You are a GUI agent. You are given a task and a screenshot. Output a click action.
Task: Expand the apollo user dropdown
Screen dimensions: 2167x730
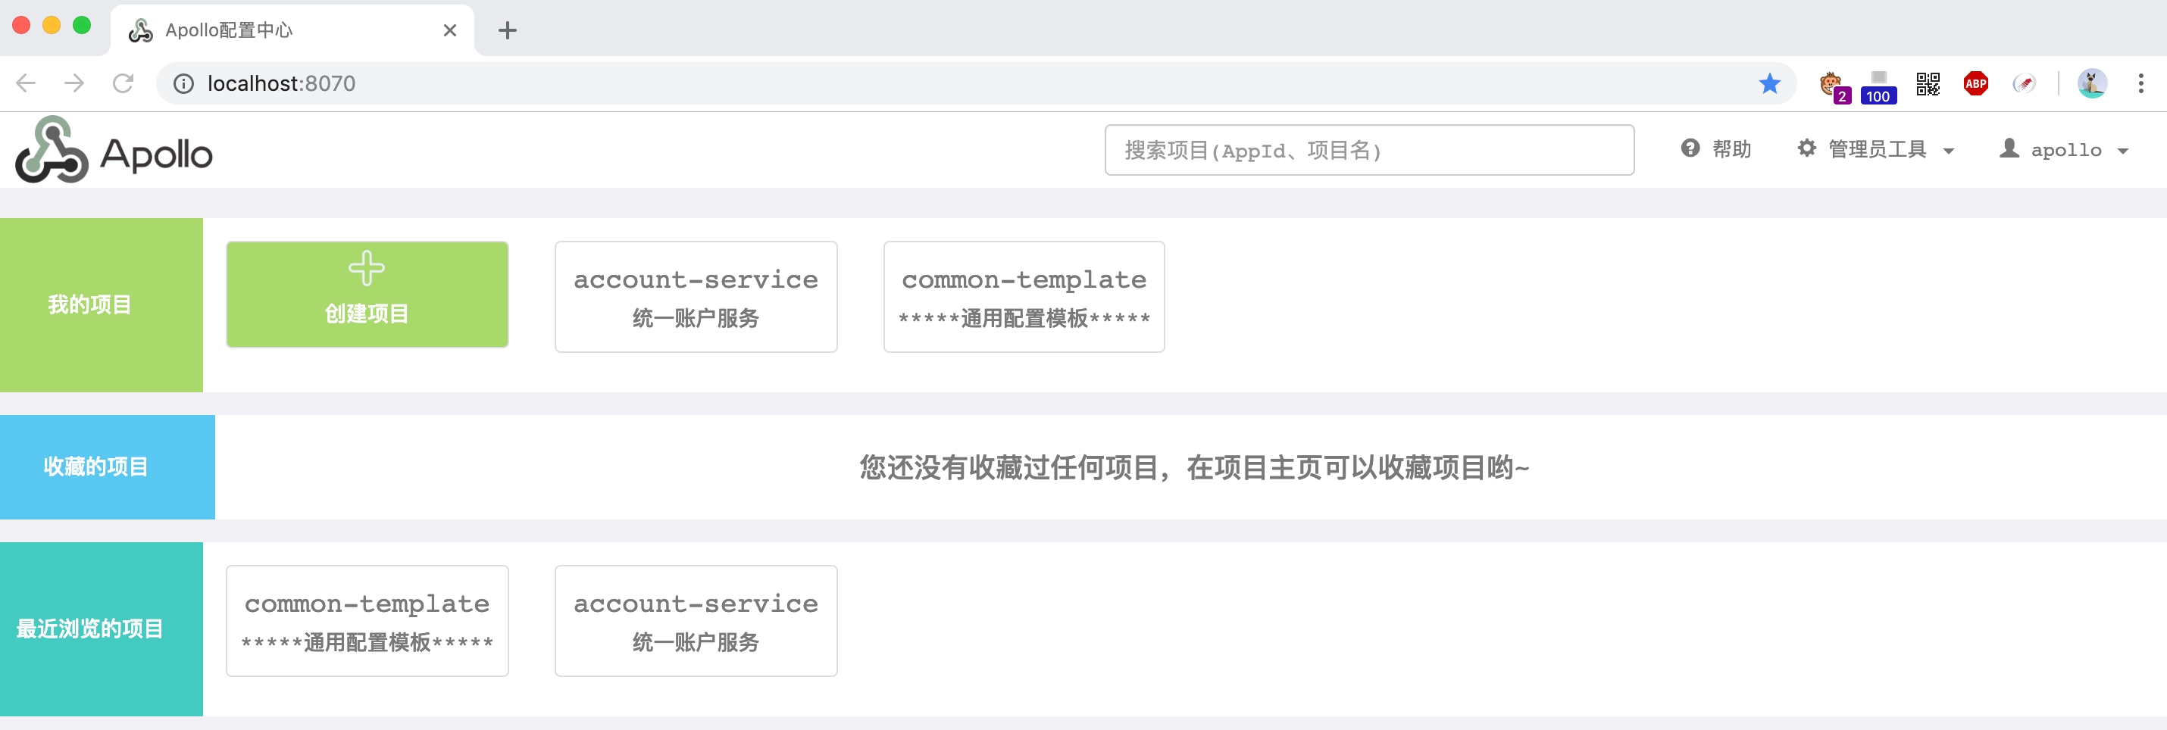point(2065,150)
